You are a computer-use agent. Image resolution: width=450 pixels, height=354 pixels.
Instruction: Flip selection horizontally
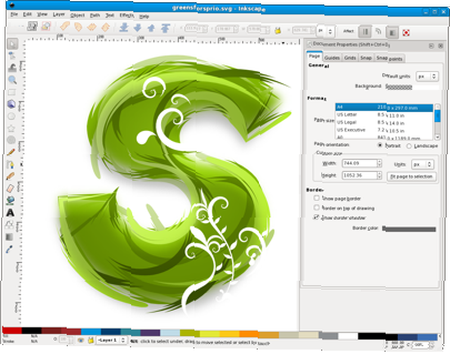coord(92,27)
